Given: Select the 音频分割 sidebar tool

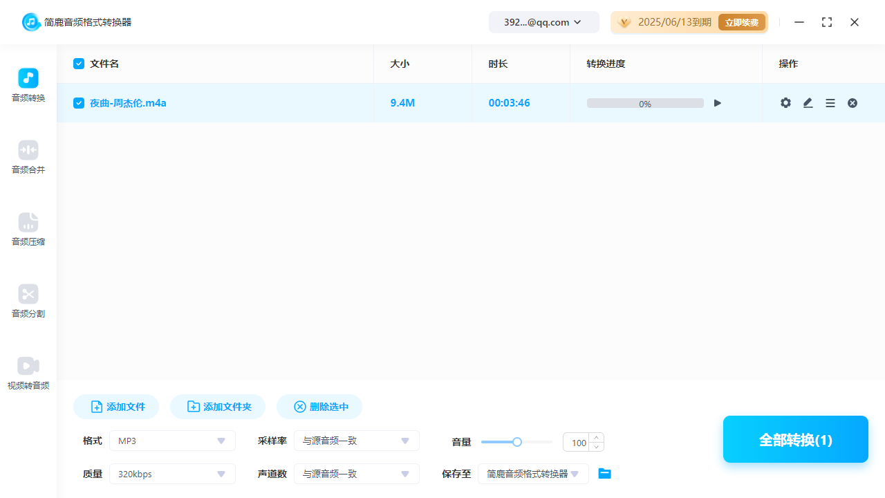Looking at the screenshot, I should (x=28, y=302).
